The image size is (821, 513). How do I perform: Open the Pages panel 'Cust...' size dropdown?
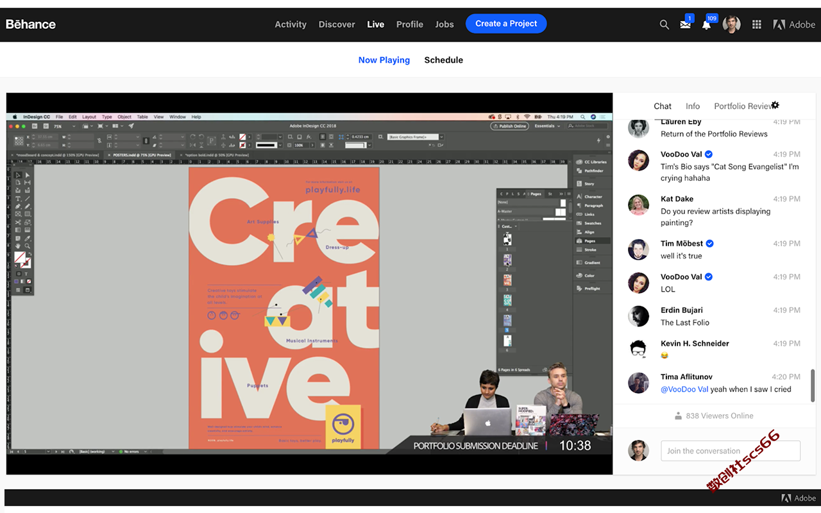click(508, 226)
